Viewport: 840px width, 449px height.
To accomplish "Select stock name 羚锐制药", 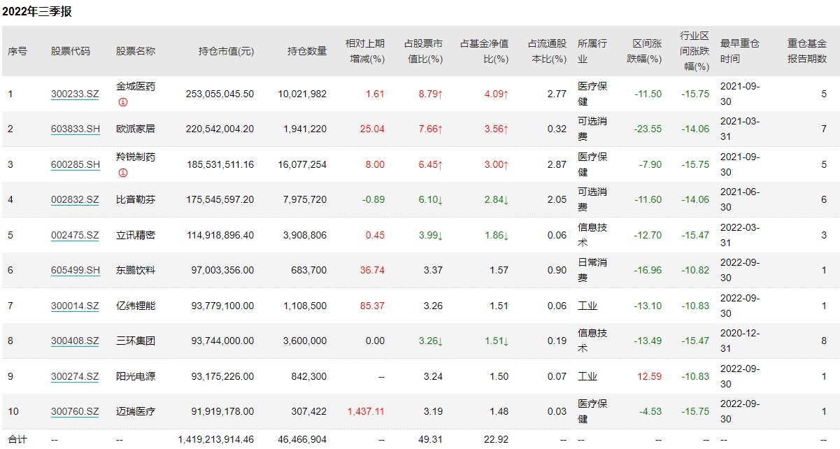I will [x=136, y=157].
